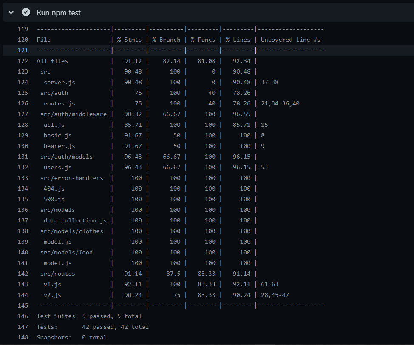Click the 82.14 branch value for All files

(x=172, y=61)
